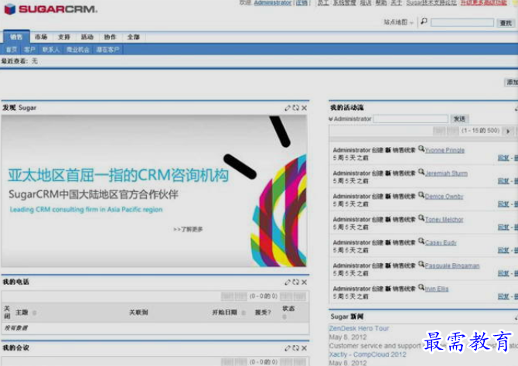Refresh the 发现 Sugar dashlet
This screenshot has width=518, height=366.
pyautogui.click(x=295, y=108)
